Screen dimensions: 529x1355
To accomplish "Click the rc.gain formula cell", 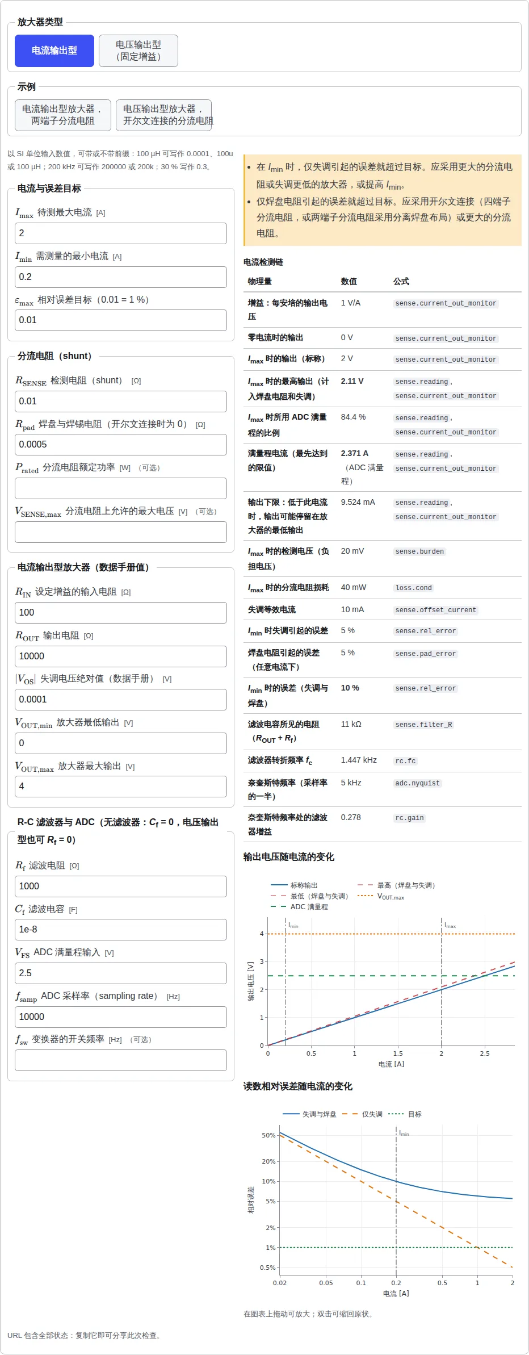I will 410,818.
